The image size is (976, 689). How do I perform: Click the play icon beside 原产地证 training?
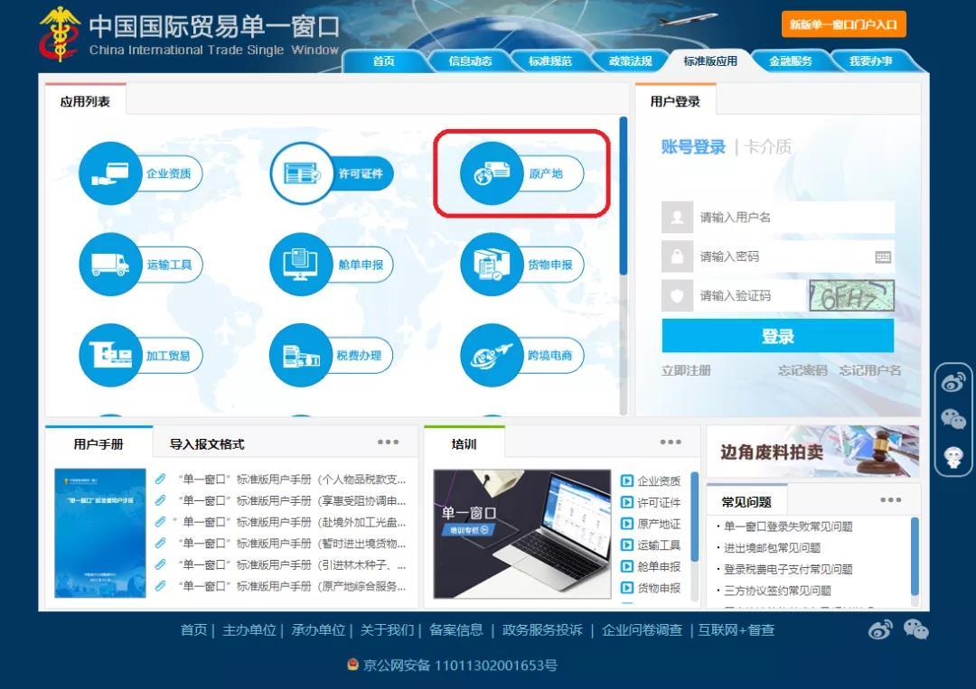(x=627, y=524)
